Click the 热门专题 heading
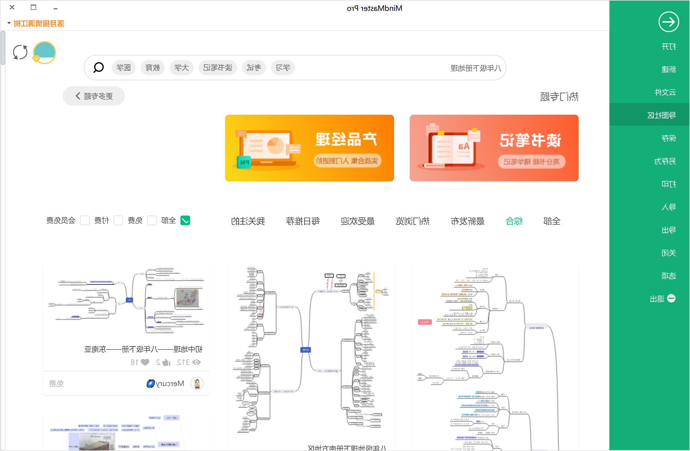 559,97
